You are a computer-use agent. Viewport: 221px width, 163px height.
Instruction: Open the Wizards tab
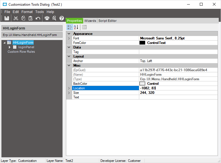90,21
